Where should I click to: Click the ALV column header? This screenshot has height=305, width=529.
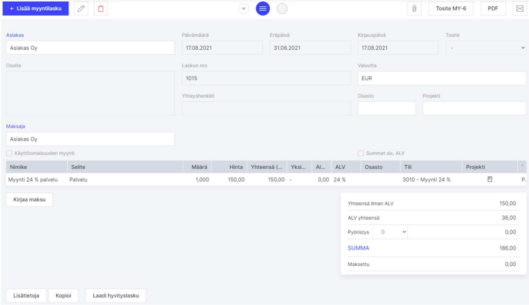pyautogui.click(x=346, y=167)
